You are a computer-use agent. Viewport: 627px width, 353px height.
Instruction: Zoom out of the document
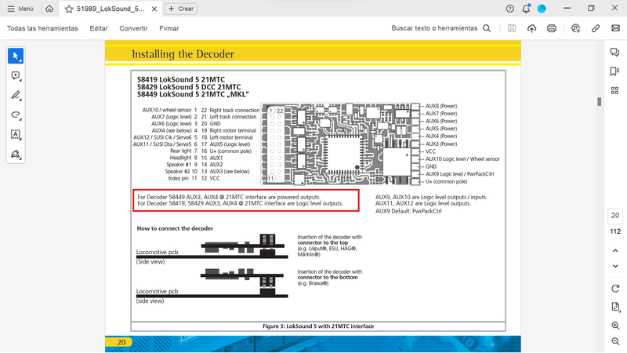click(x=615, y=341)
